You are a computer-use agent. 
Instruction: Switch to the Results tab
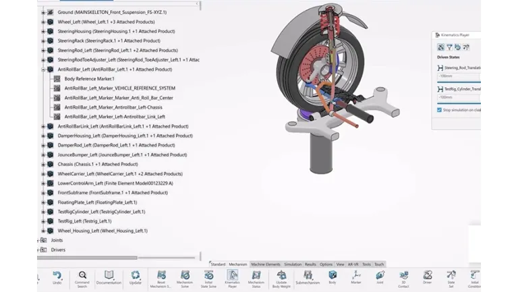(310, 264)
